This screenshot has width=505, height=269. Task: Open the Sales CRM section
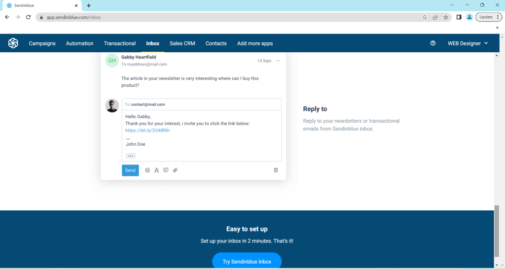pyautogui.click(x=182, y=43)
